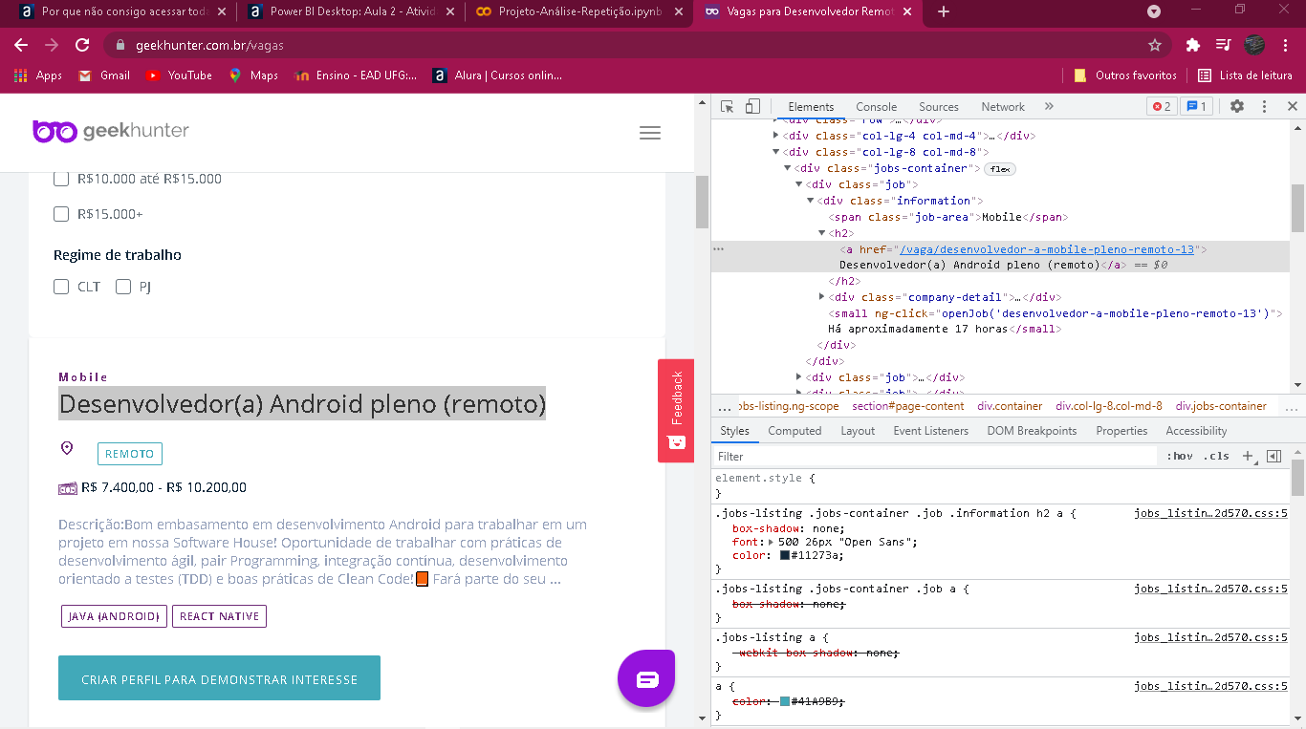Open the GeekHunter hamburger menu
The height and width of the screenshot is (729, 1306).
point(650,133)
